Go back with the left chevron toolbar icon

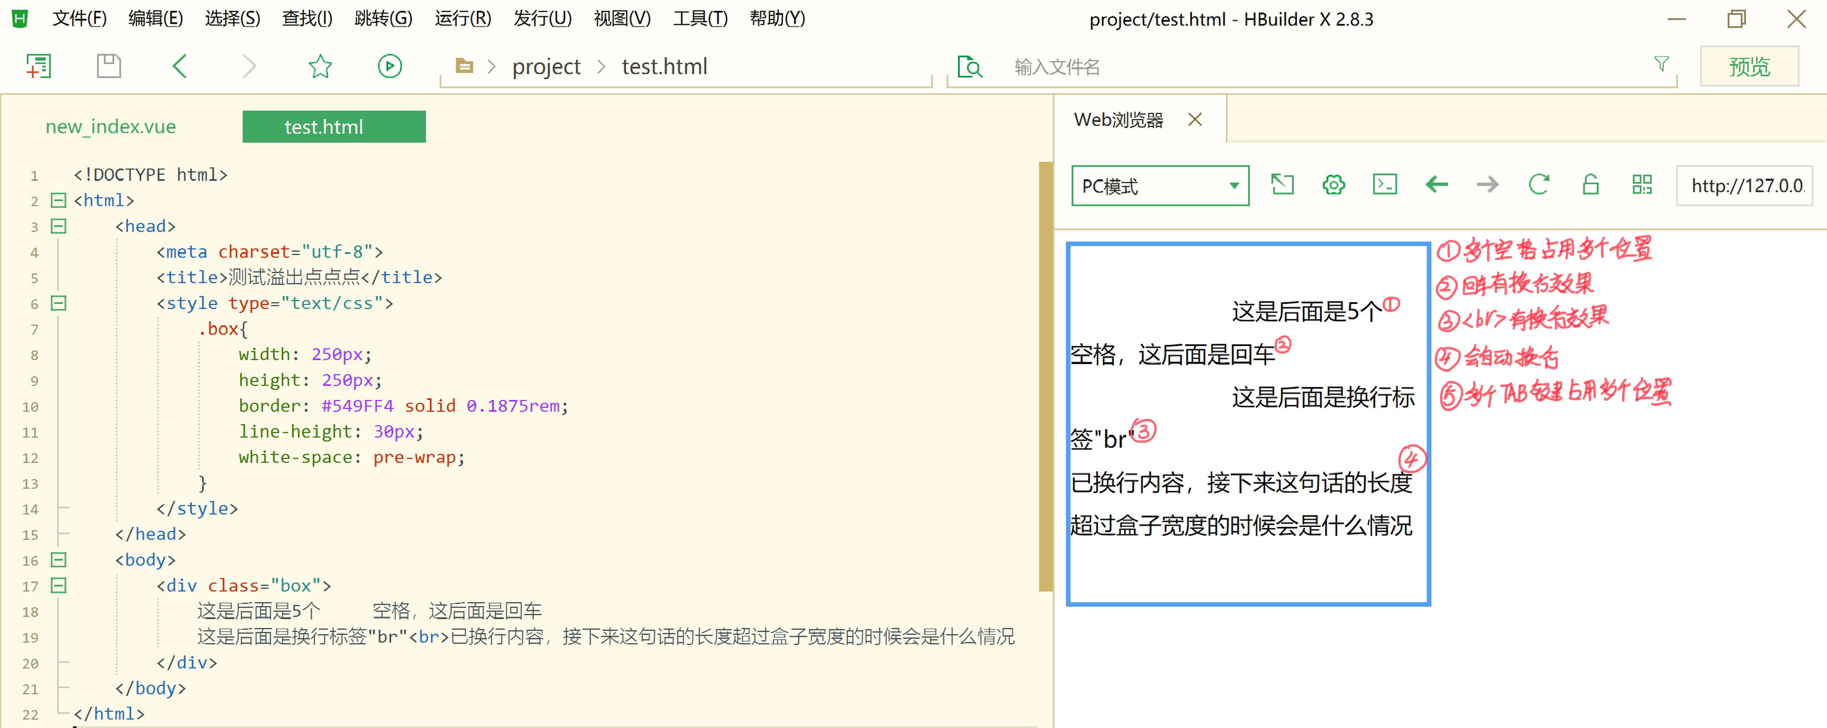179,66
